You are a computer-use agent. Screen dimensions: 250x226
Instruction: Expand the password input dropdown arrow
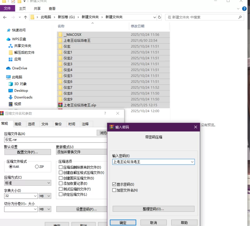(x=192, y=162)
